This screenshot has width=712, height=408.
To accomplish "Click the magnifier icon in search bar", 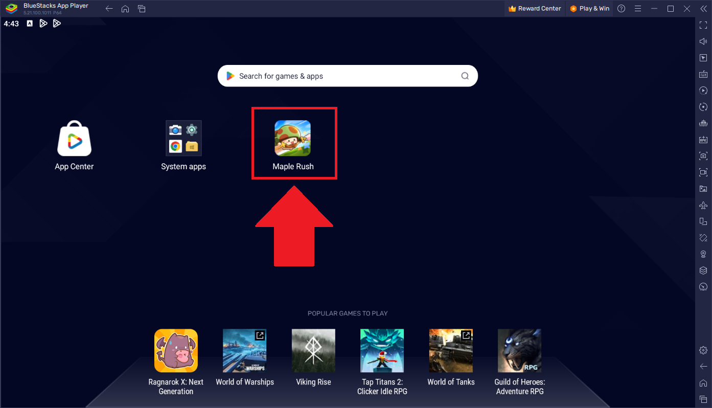I will [x=465, y=76].
